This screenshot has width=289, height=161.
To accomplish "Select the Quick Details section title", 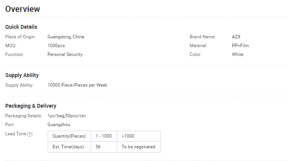I will [21, 27].
